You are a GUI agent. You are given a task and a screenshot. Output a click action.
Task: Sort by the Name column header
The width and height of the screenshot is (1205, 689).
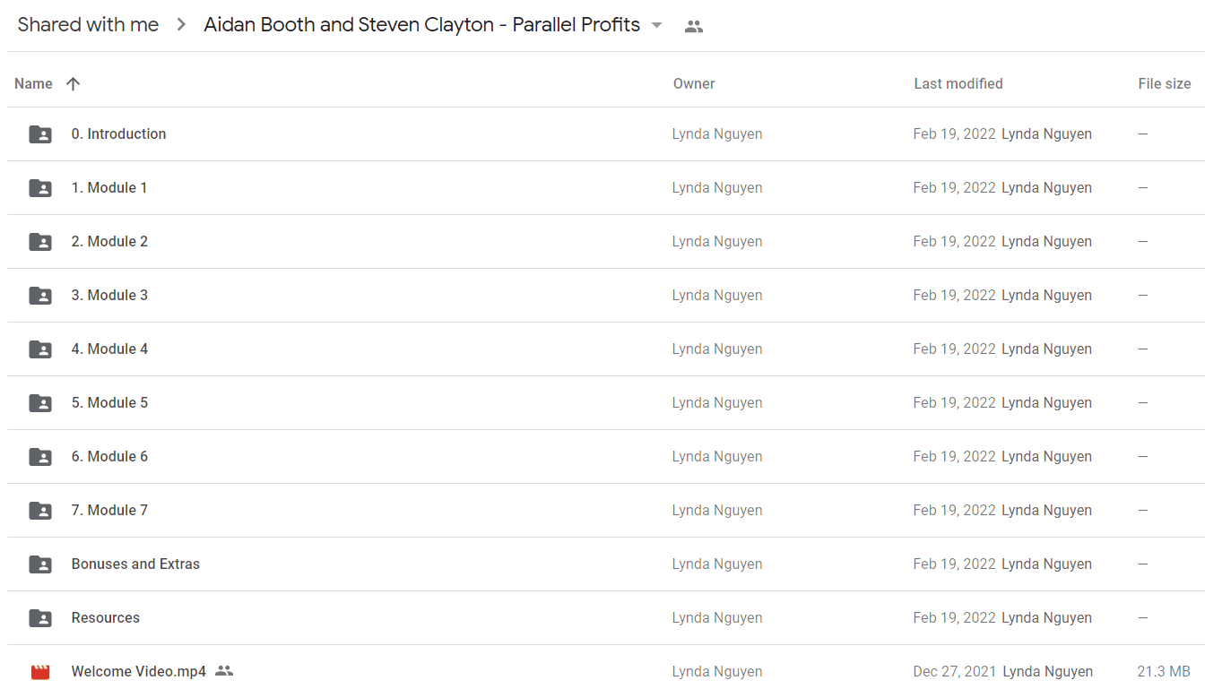(x=33, y=83)
